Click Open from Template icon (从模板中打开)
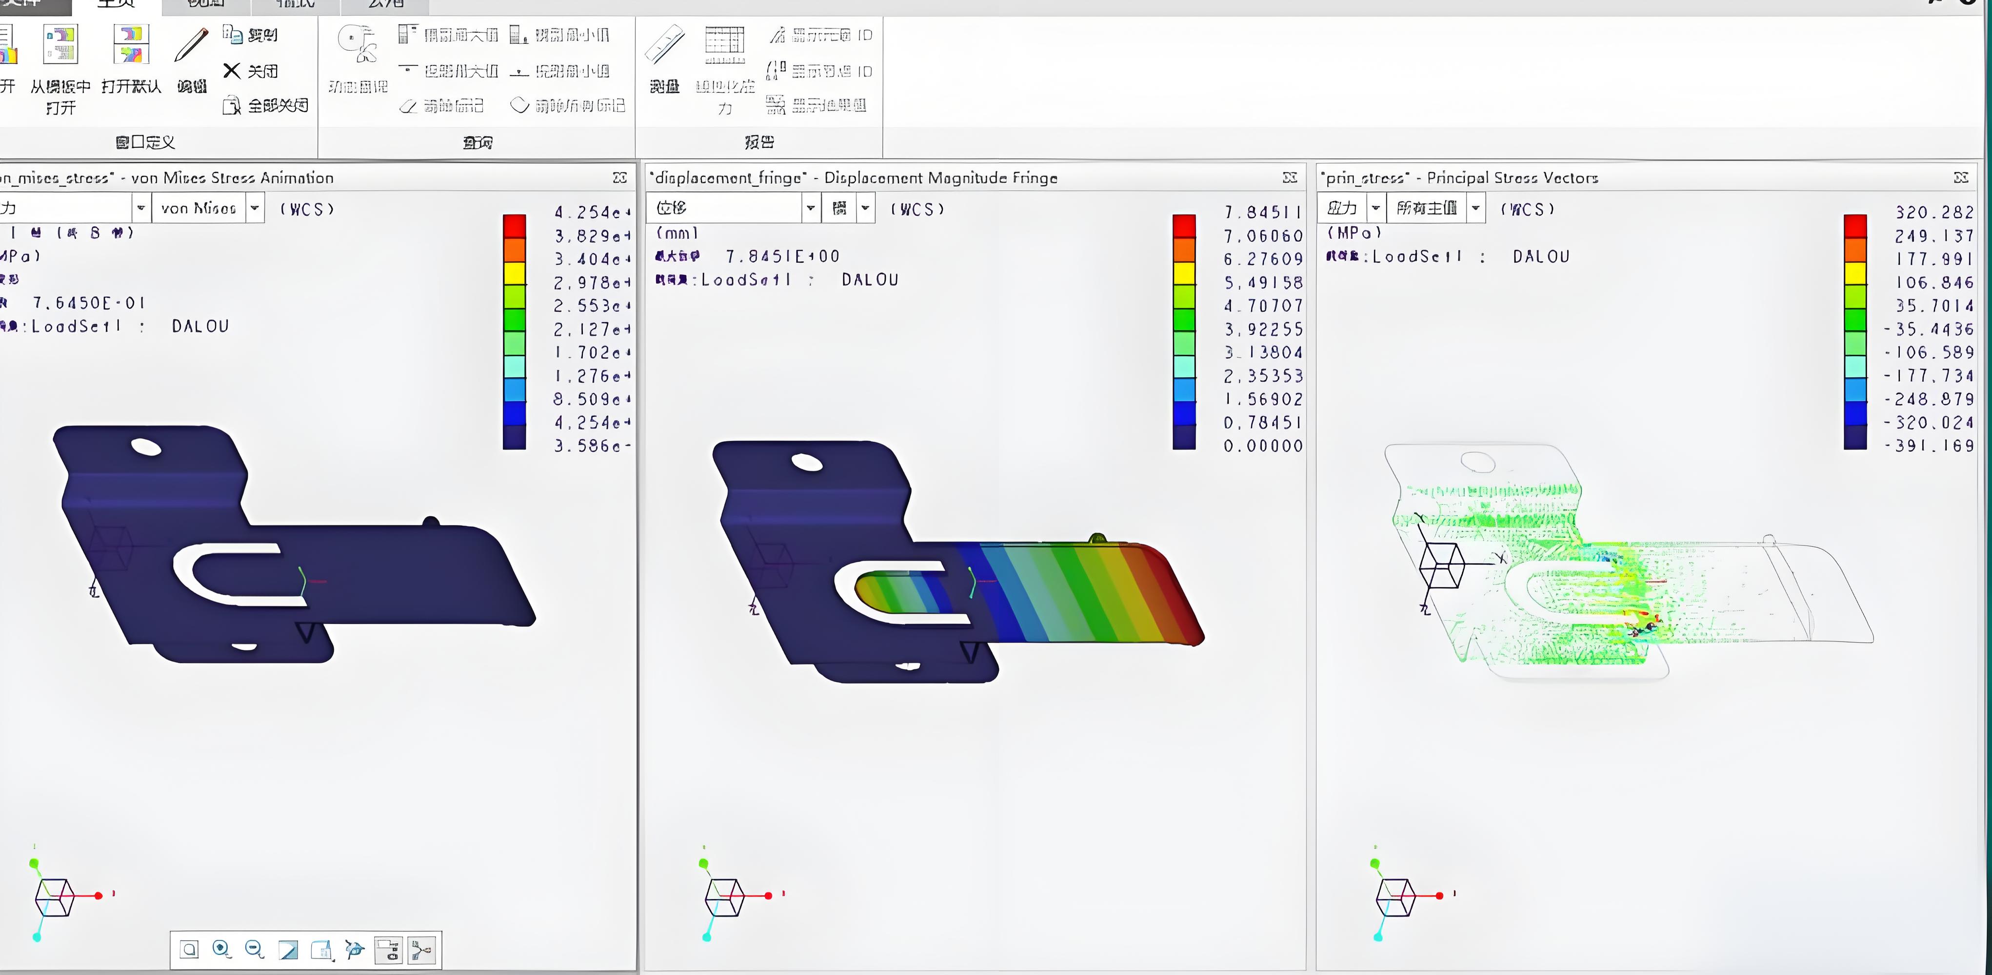The width and height of the screenshot is (1992, 975). pyautogui.click(x=60, y=45)
